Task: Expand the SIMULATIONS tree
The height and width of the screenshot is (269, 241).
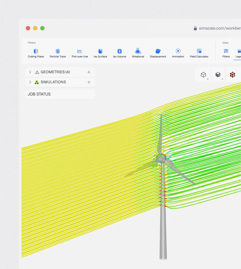Action: pos(30,82)
